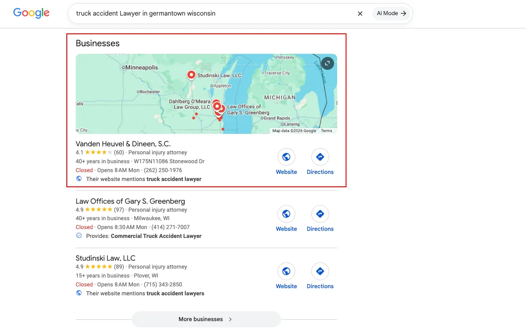Click the 4.9 rating with 89 reviews
The height and width of the screenshot is (330, 526).
[x=100, y=267]
